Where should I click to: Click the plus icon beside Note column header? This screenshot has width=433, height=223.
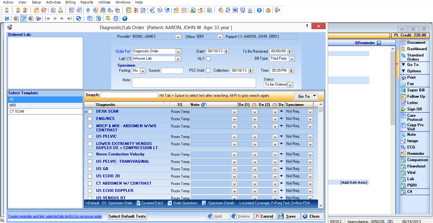click(x=203, y=105)
